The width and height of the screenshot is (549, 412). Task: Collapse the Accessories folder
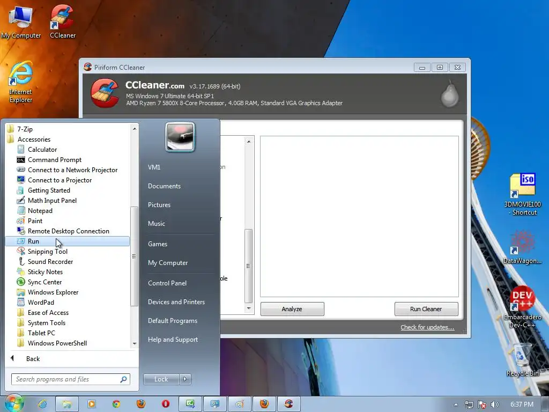tap(34, 139)
